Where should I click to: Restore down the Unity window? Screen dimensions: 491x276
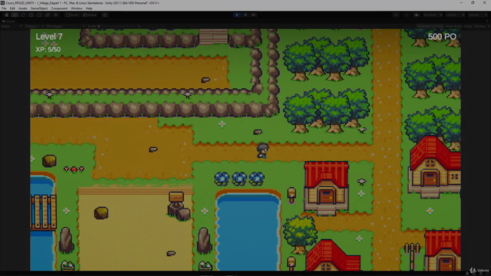pos(473,3)
